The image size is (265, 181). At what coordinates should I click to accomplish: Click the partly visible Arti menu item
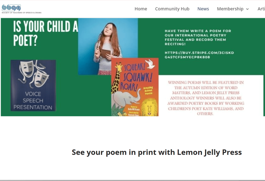(x=261, y=9)
